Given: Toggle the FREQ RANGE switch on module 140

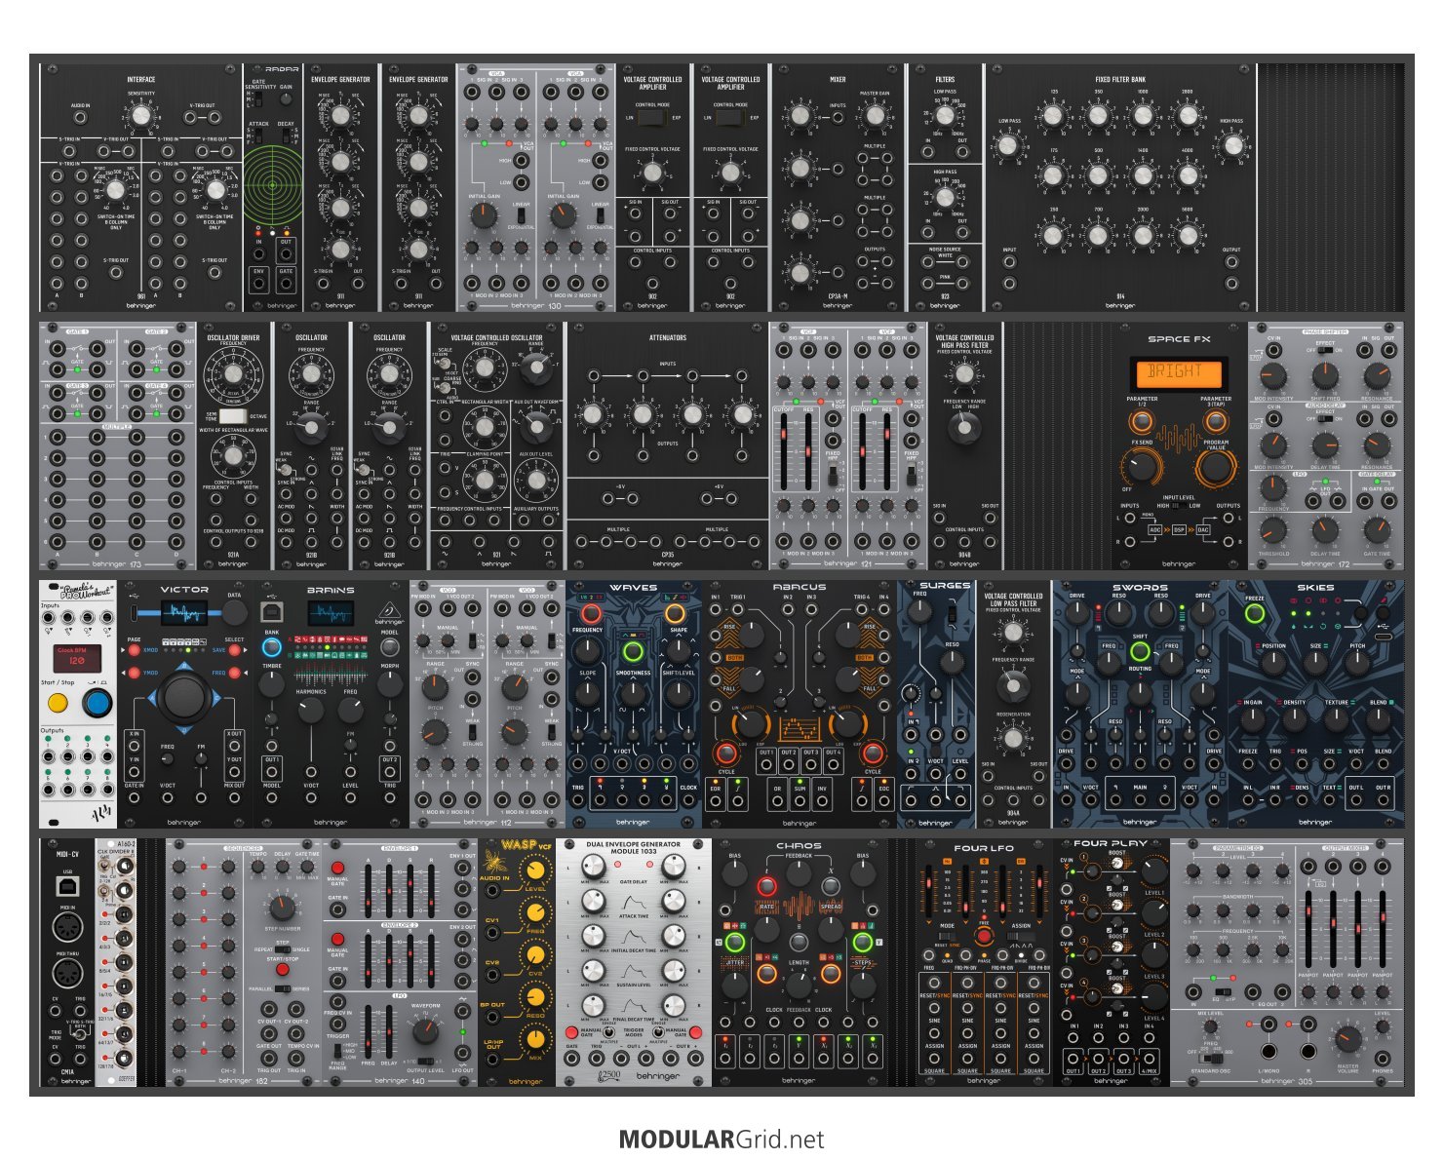Looking at the screenshot, I should click(x=338, y=1051).
